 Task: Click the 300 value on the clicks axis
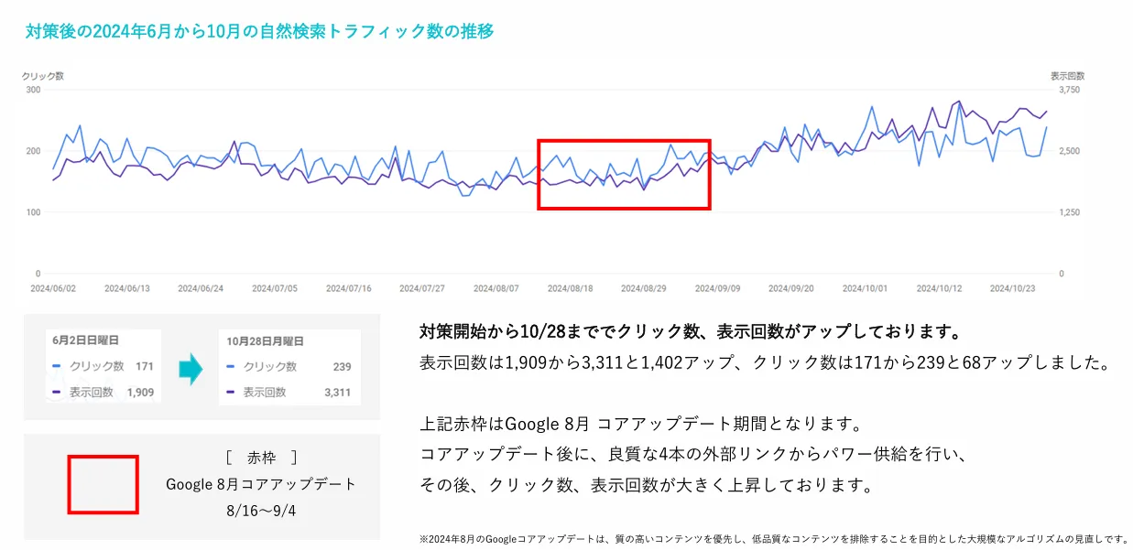click(x=32, y=90)
